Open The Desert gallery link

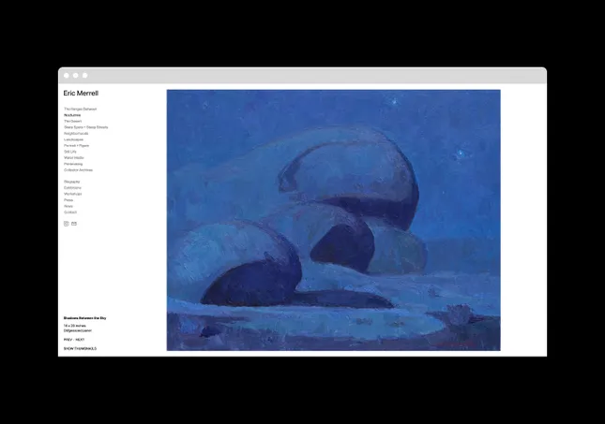[x=72, y=121]
